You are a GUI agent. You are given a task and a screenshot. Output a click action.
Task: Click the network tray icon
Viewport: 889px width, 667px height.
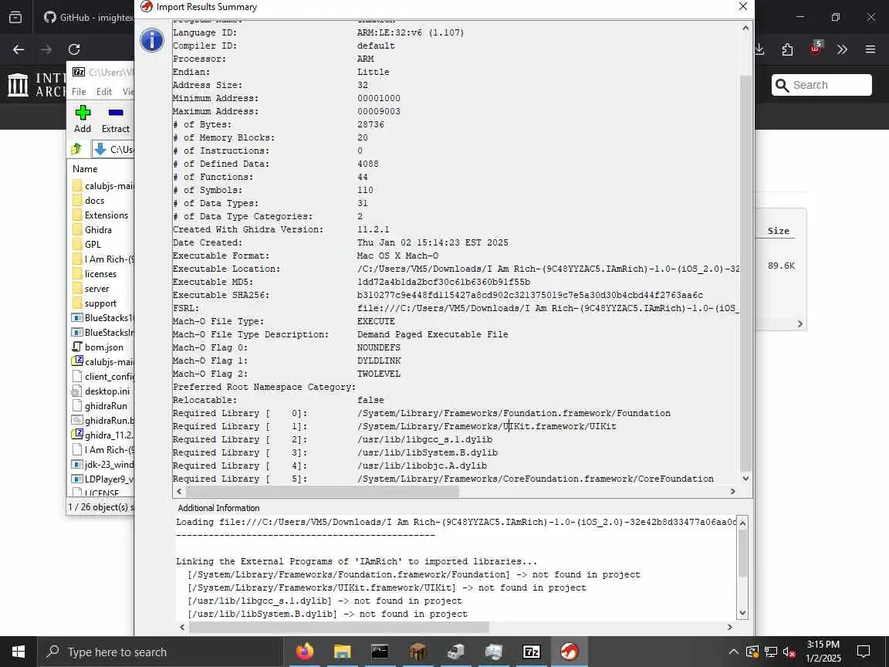770,652
